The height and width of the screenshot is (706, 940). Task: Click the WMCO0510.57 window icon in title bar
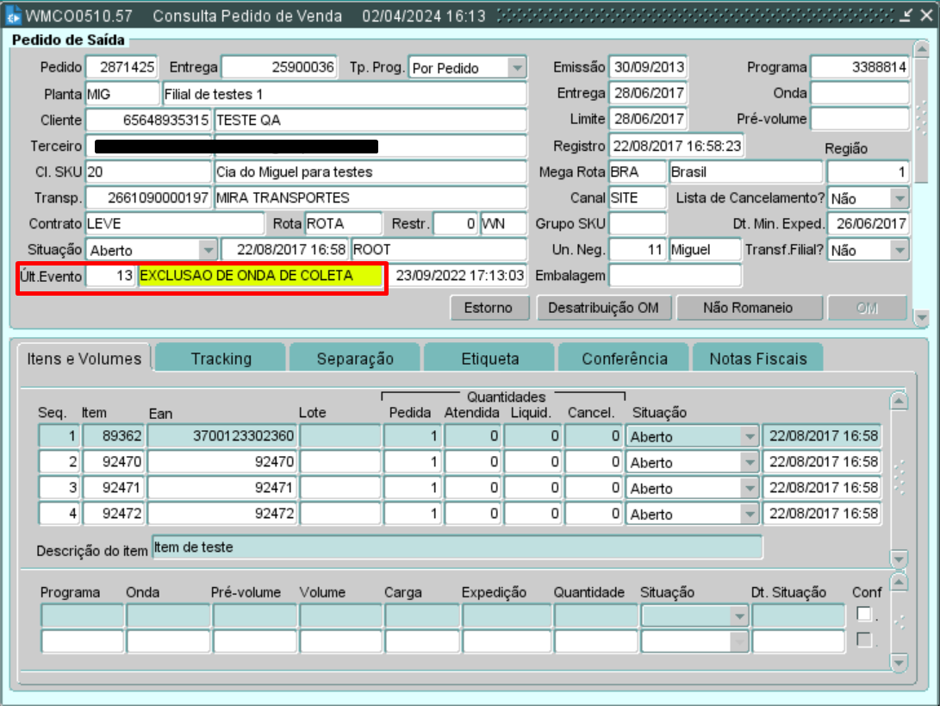click(x=13, y=15)
